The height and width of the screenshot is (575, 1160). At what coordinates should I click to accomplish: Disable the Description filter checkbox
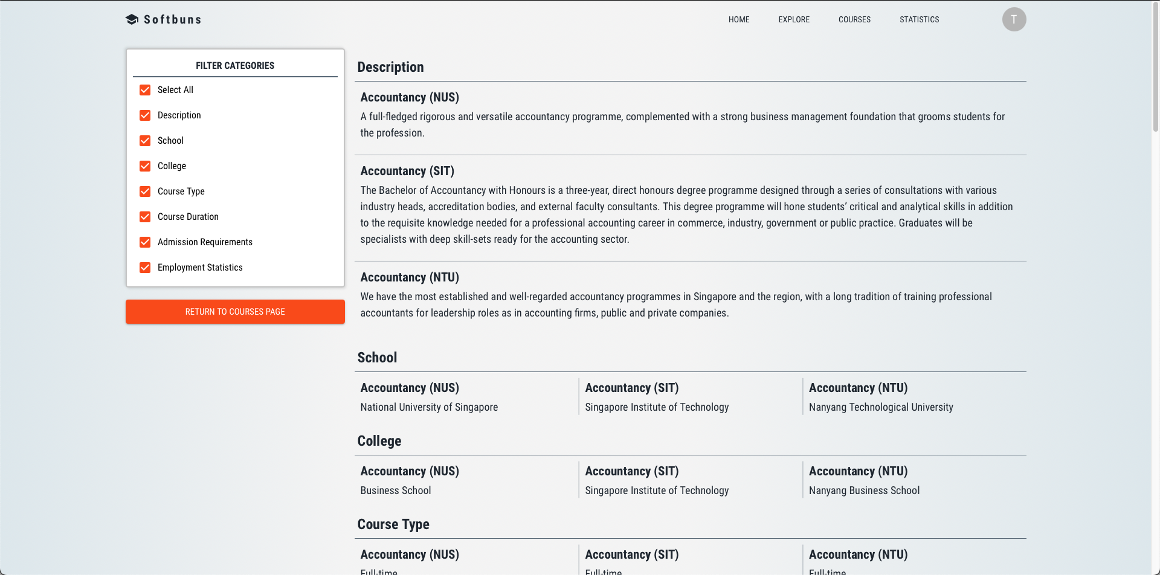point(145,115)
